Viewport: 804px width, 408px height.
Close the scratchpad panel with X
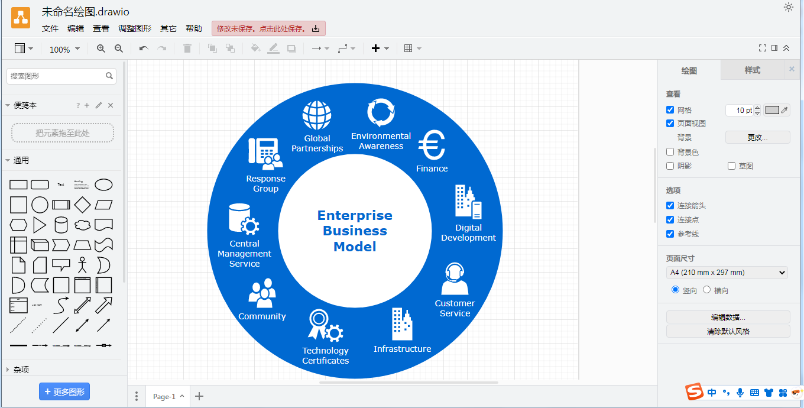point(111,105)
